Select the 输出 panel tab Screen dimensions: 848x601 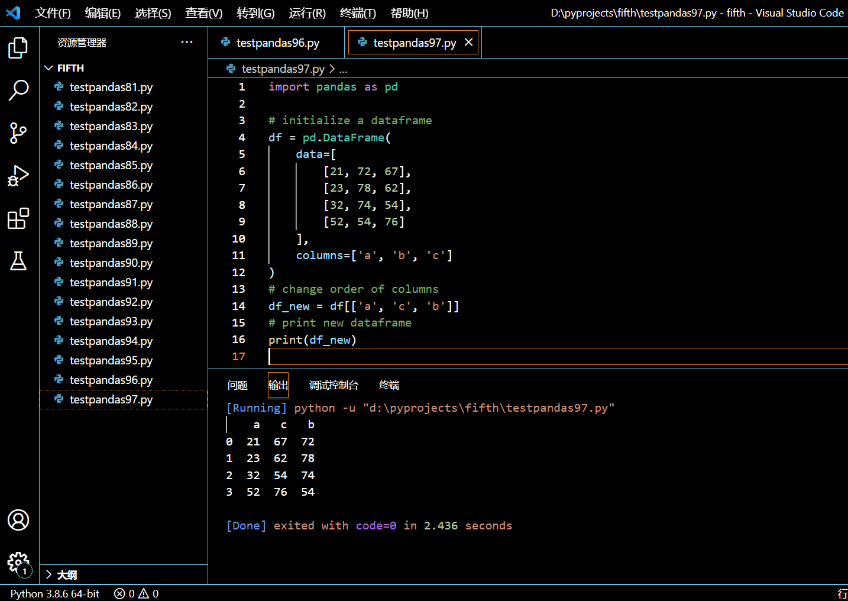(278, 385)
